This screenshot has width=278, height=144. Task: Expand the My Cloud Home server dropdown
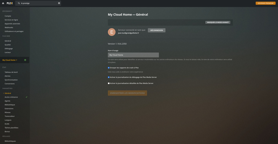(x=10, y=60)
